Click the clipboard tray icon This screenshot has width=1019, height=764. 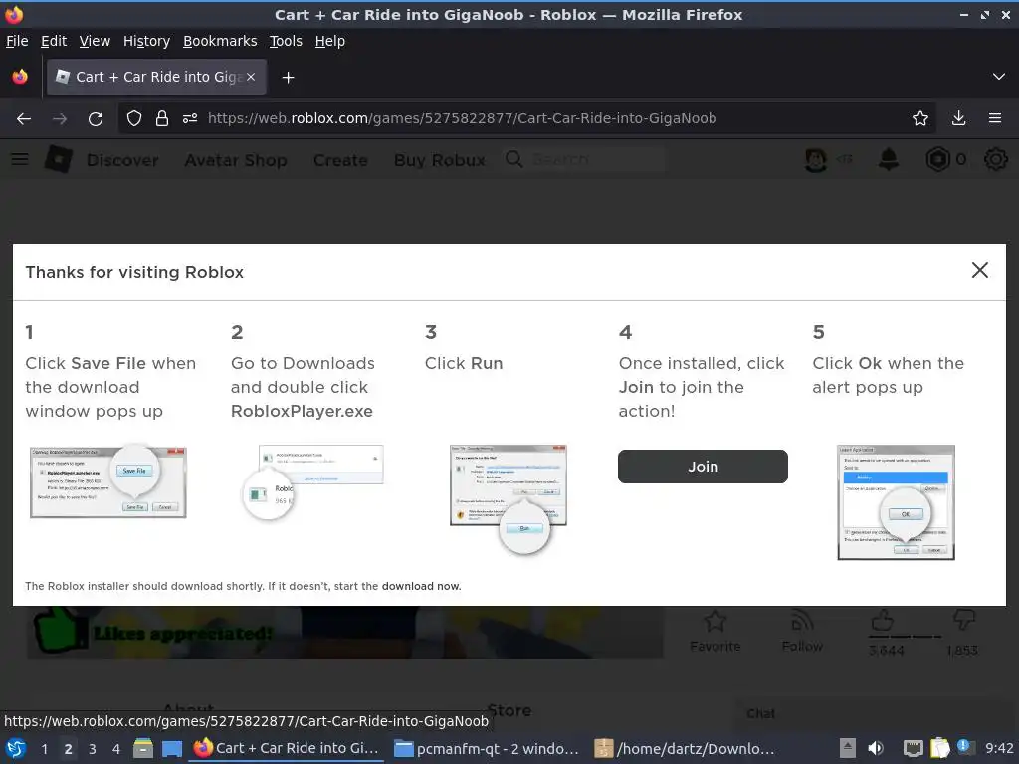(939, 748)
